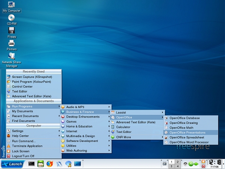Open the My Computer desktop icon

[x=11, y=5]
